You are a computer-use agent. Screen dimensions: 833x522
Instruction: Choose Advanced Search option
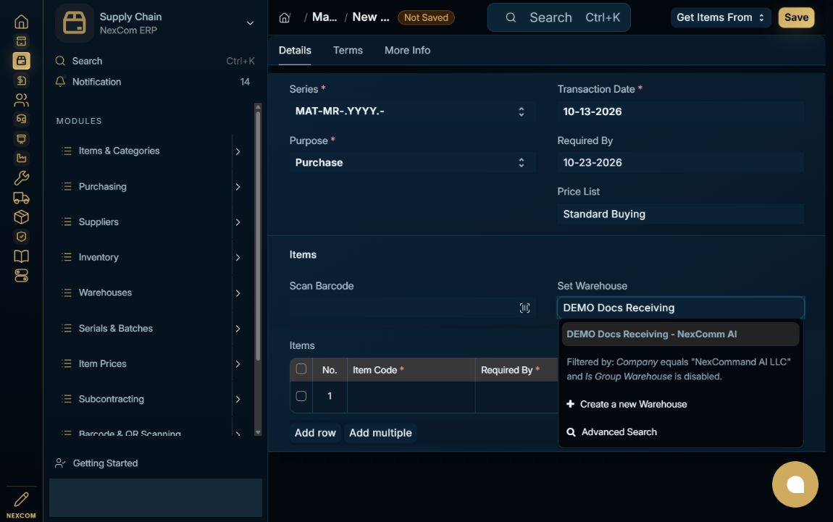click(x=681, y=432)
